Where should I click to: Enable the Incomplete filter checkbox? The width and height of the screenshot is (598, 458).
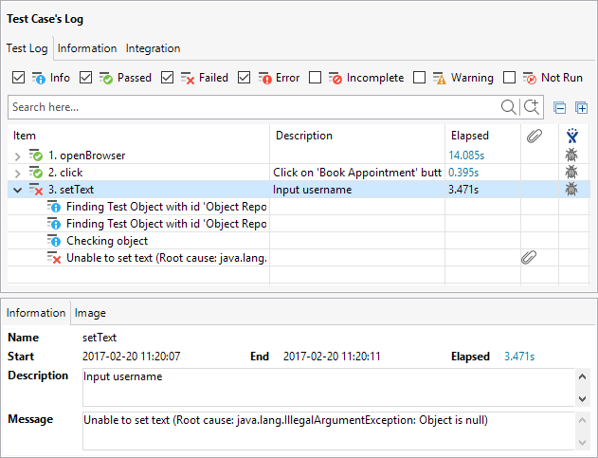(x=316, y=78)
